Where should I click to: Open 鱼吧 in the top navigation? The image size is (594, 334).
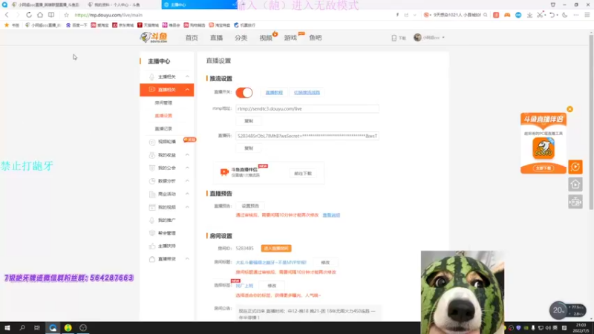[x=315, y=38]
